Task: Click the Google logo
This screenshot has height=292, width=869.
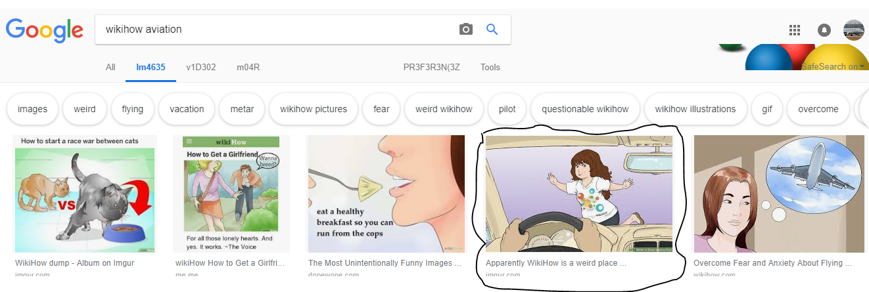Action: tap(45, 30)
